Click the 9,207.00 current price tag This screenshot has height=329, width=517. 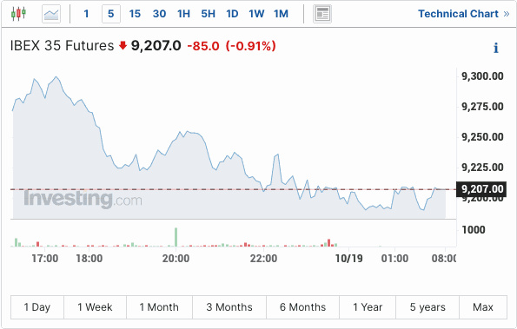tap(481, 189)
